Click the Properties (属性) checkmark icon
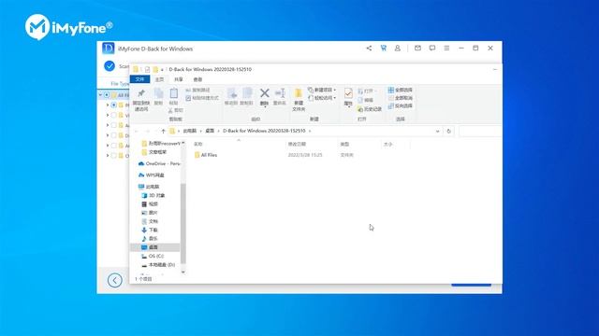This screenshot has width=599, height=336. click(x=348, y=93)
